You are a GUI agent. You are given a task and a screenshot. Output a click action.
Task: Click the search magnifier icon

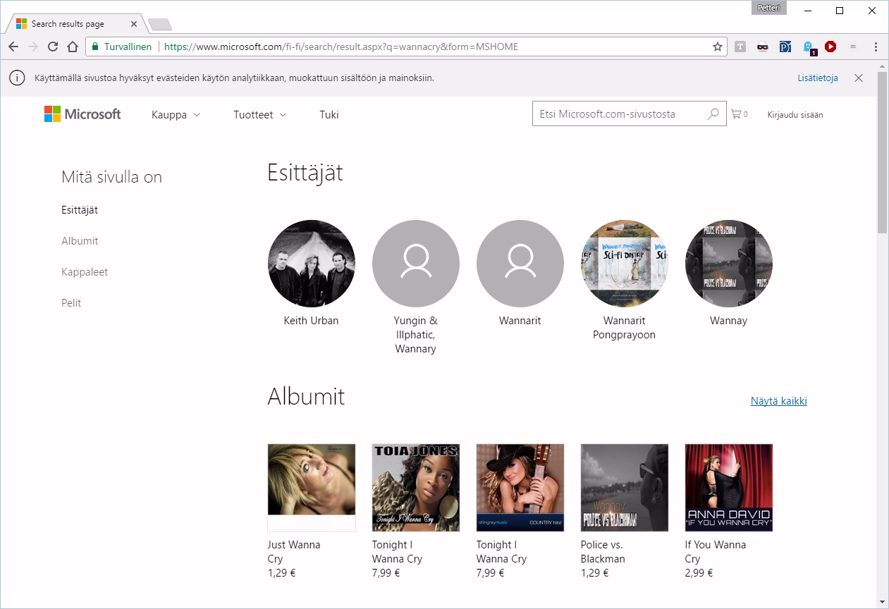click(713, 114)
